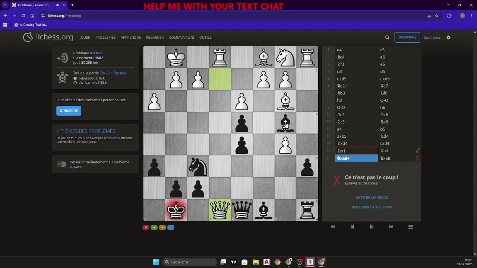This screenshot has width=477, height=268.
Task: Click player name babekaslan (1831)
Action: coord(92,79)
